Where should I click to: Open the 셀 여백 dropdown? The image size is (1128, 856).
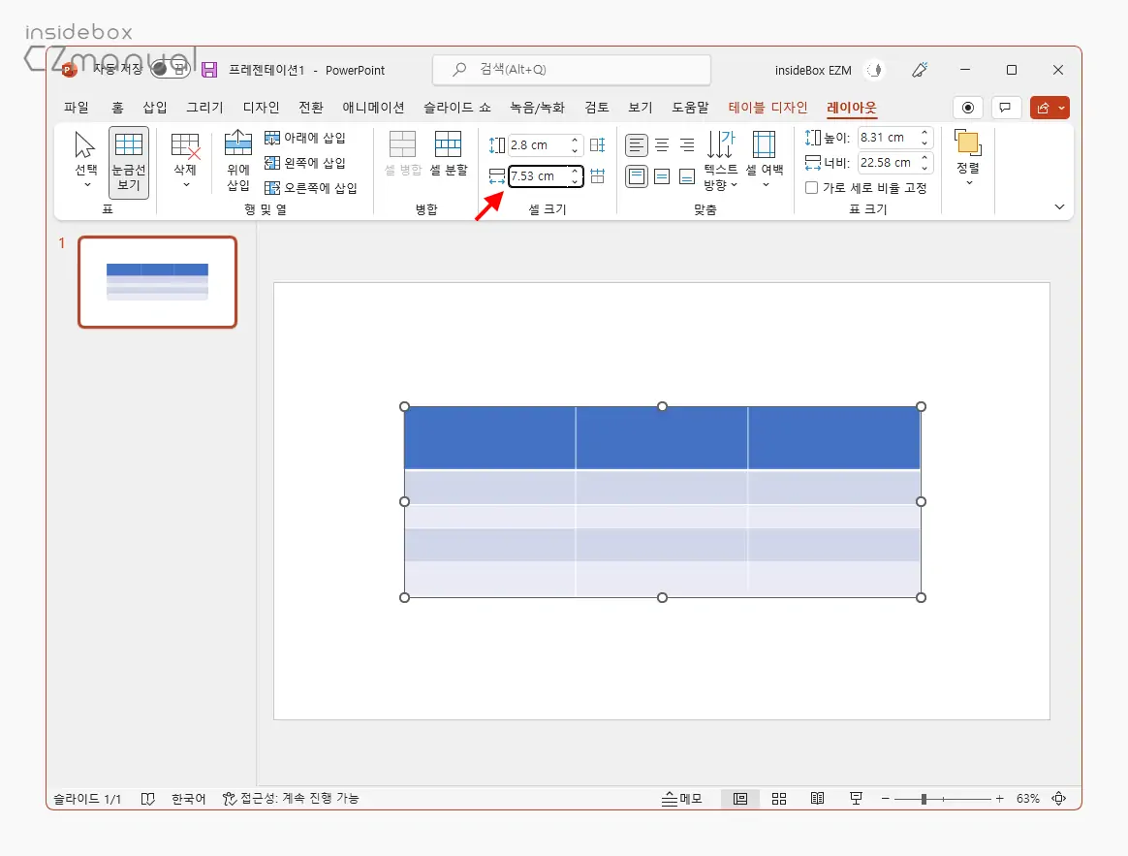[764, 161]
